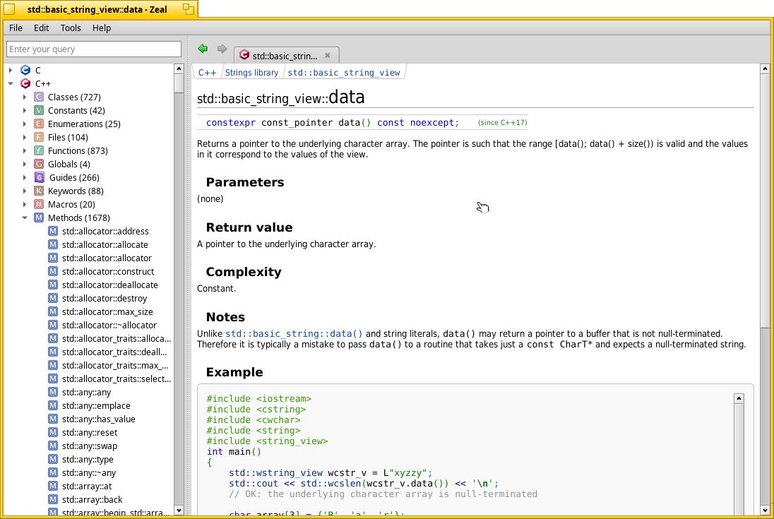Screen dimensions: 774x519
Task: Expand the Classes (727) node
Action: point(25,97)
